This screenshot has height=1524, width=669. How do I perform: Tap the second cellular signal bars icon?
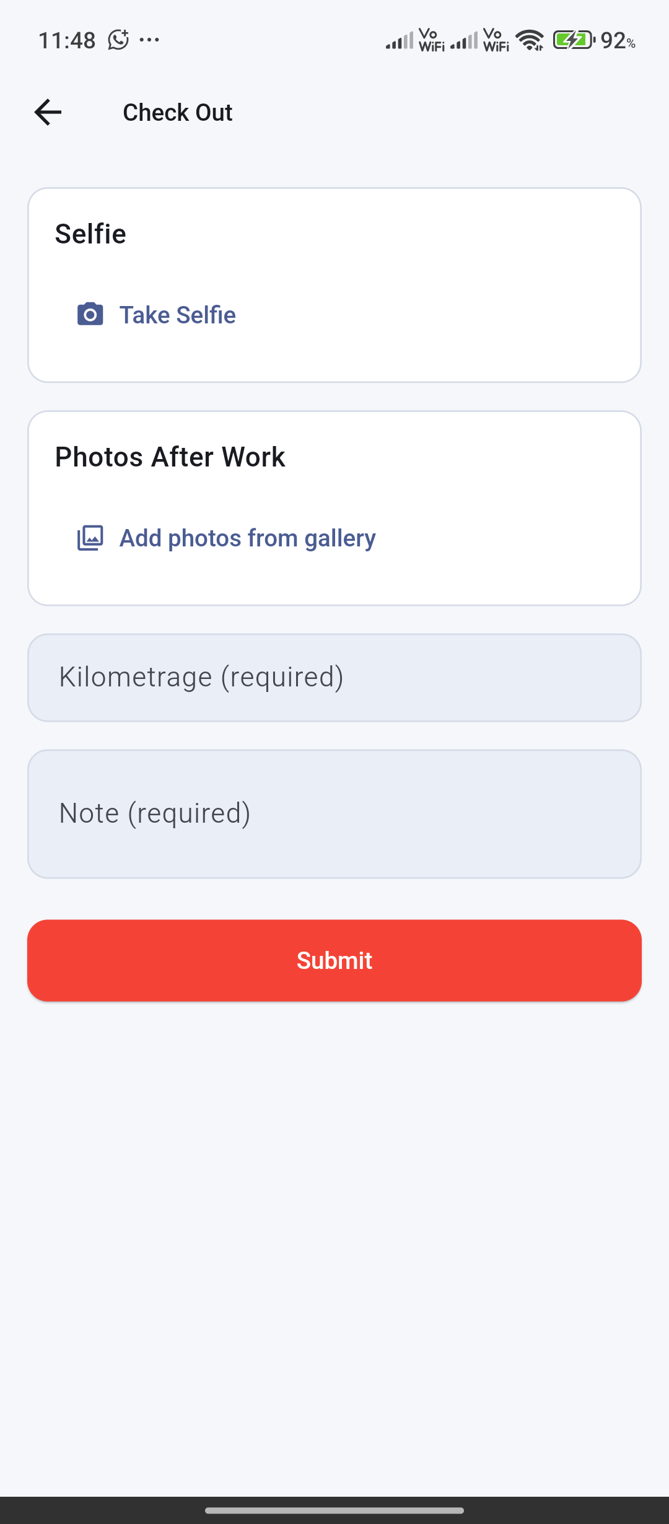pyautogui.click(x=464, y=41)
